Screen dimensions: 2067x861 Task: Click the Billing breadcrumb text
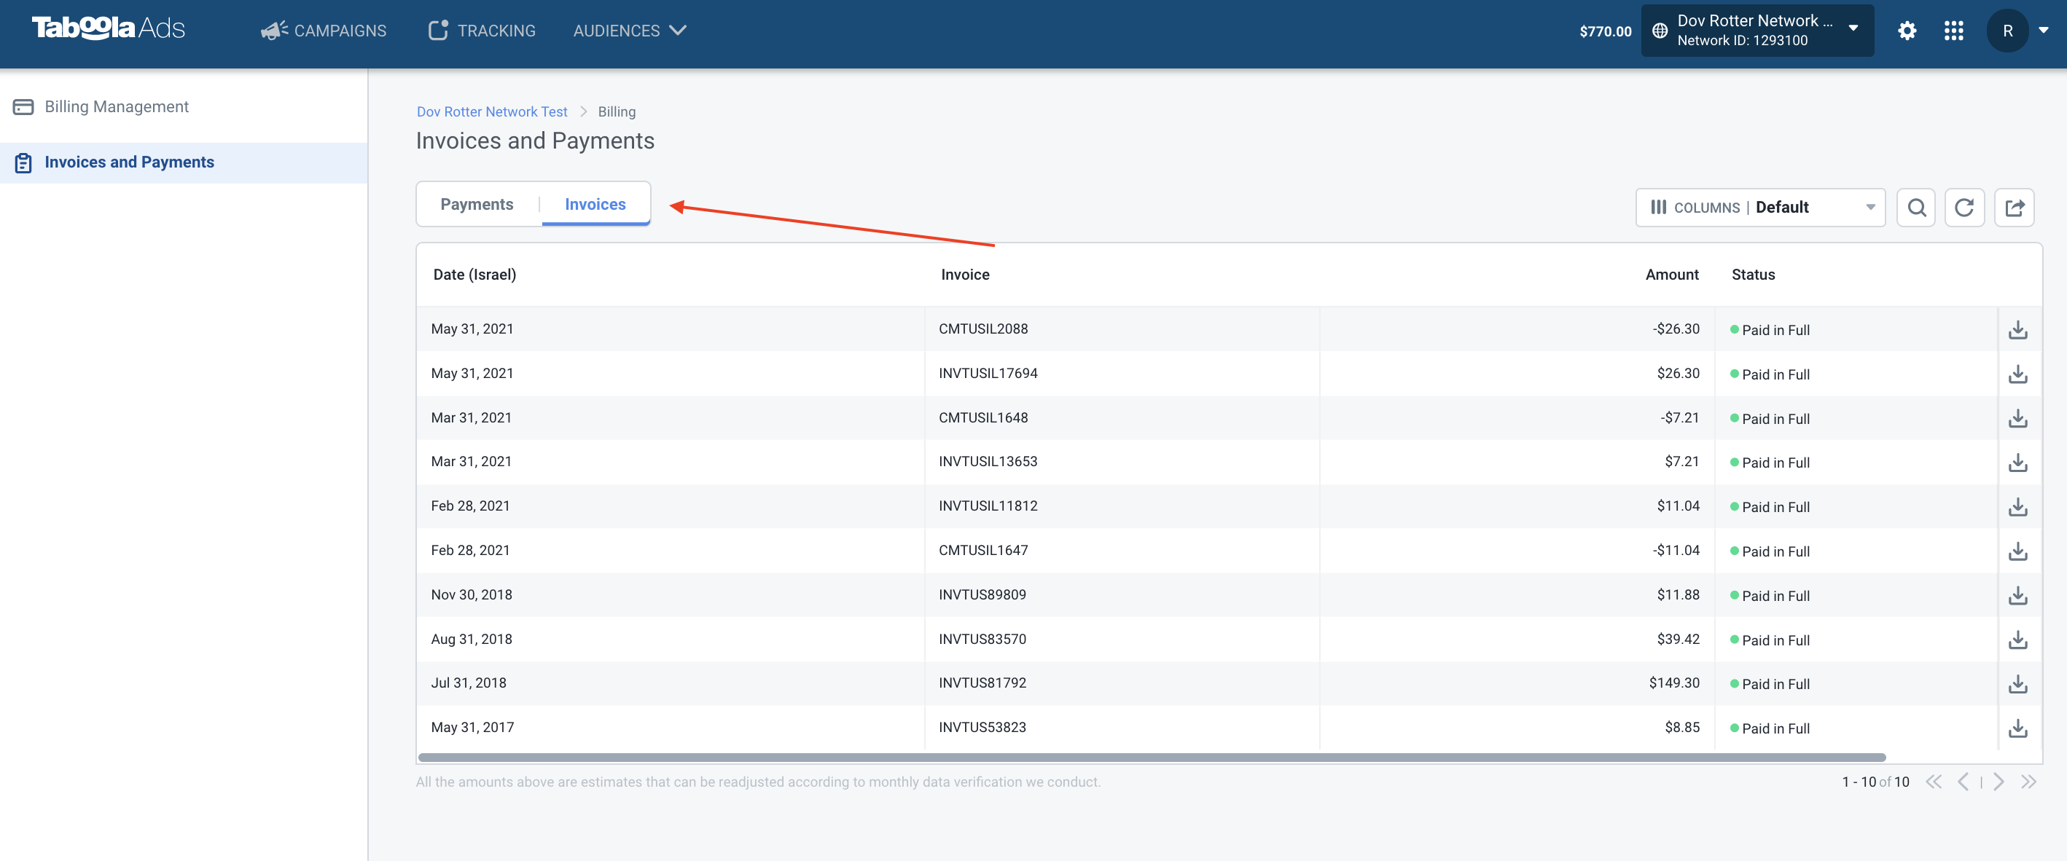(617, 111)
